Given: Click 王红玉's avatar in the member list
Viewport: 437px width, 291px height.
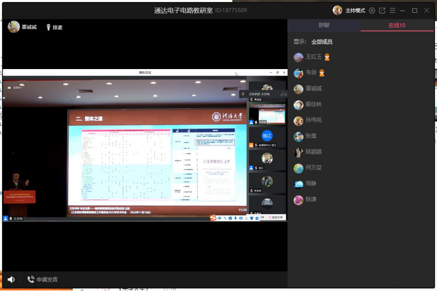Looking at the screenshot, I should [x=298, y=57].
